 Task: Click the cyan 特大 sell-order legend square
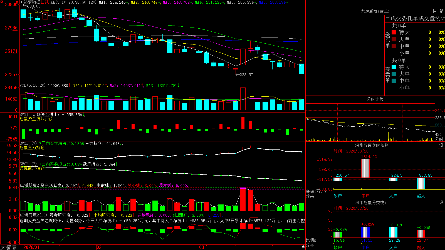394,67
